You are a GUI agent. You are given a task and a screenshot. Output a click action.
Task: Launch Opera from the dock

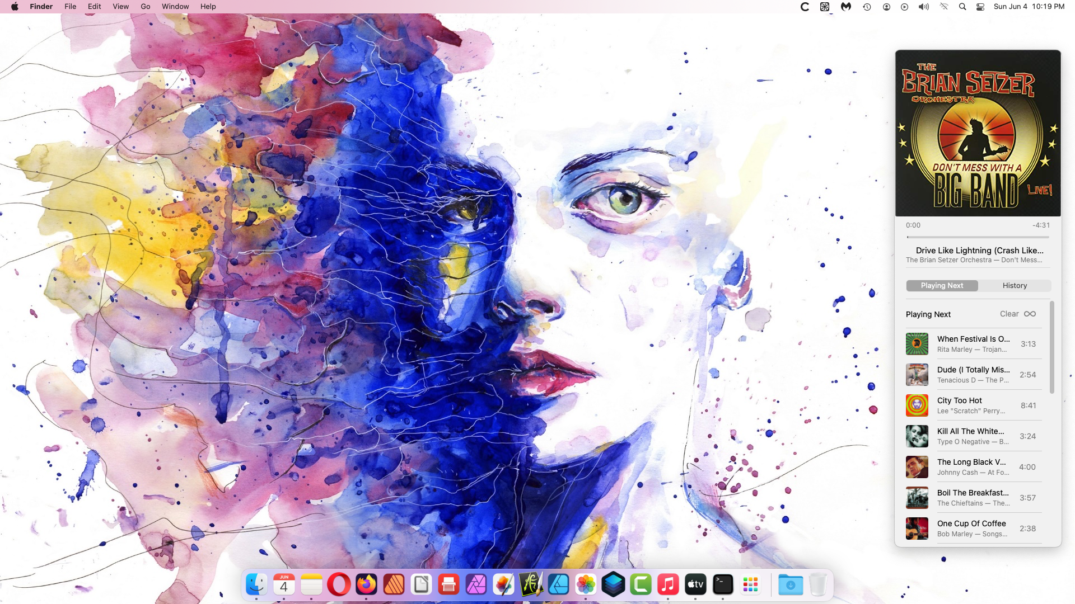(x=339, y=585)
